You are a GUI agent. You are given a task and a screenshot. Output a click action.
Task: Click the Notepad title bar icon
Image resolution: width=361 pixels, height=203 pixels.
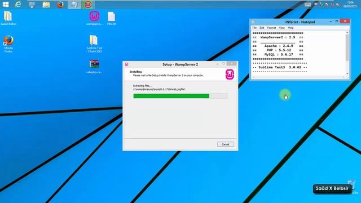(253, 22)
